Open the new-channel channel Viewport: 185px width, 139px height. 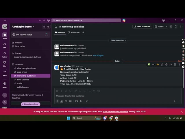click(31, 80)
